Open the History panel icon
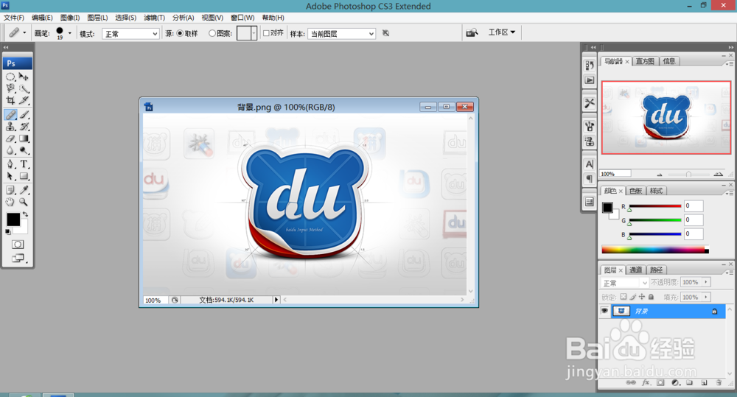The width and height of the screenshot is (737, 397). coord(590,66)
